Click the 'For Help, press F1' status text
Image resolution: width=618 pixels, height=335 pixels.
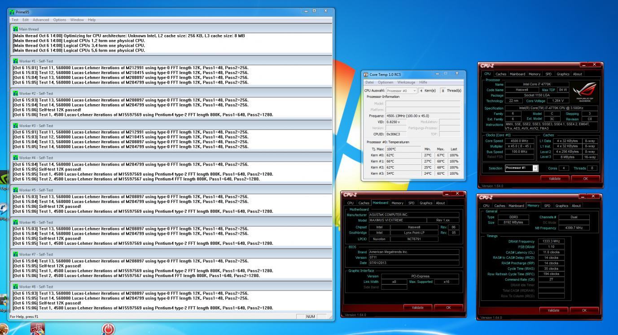pos(24,317)
